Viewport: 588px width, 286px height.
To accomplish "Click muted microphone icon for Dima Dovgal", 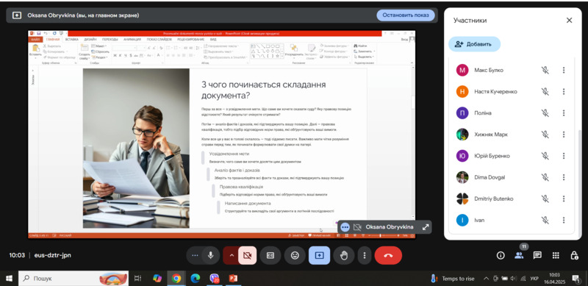I will 545,177.
